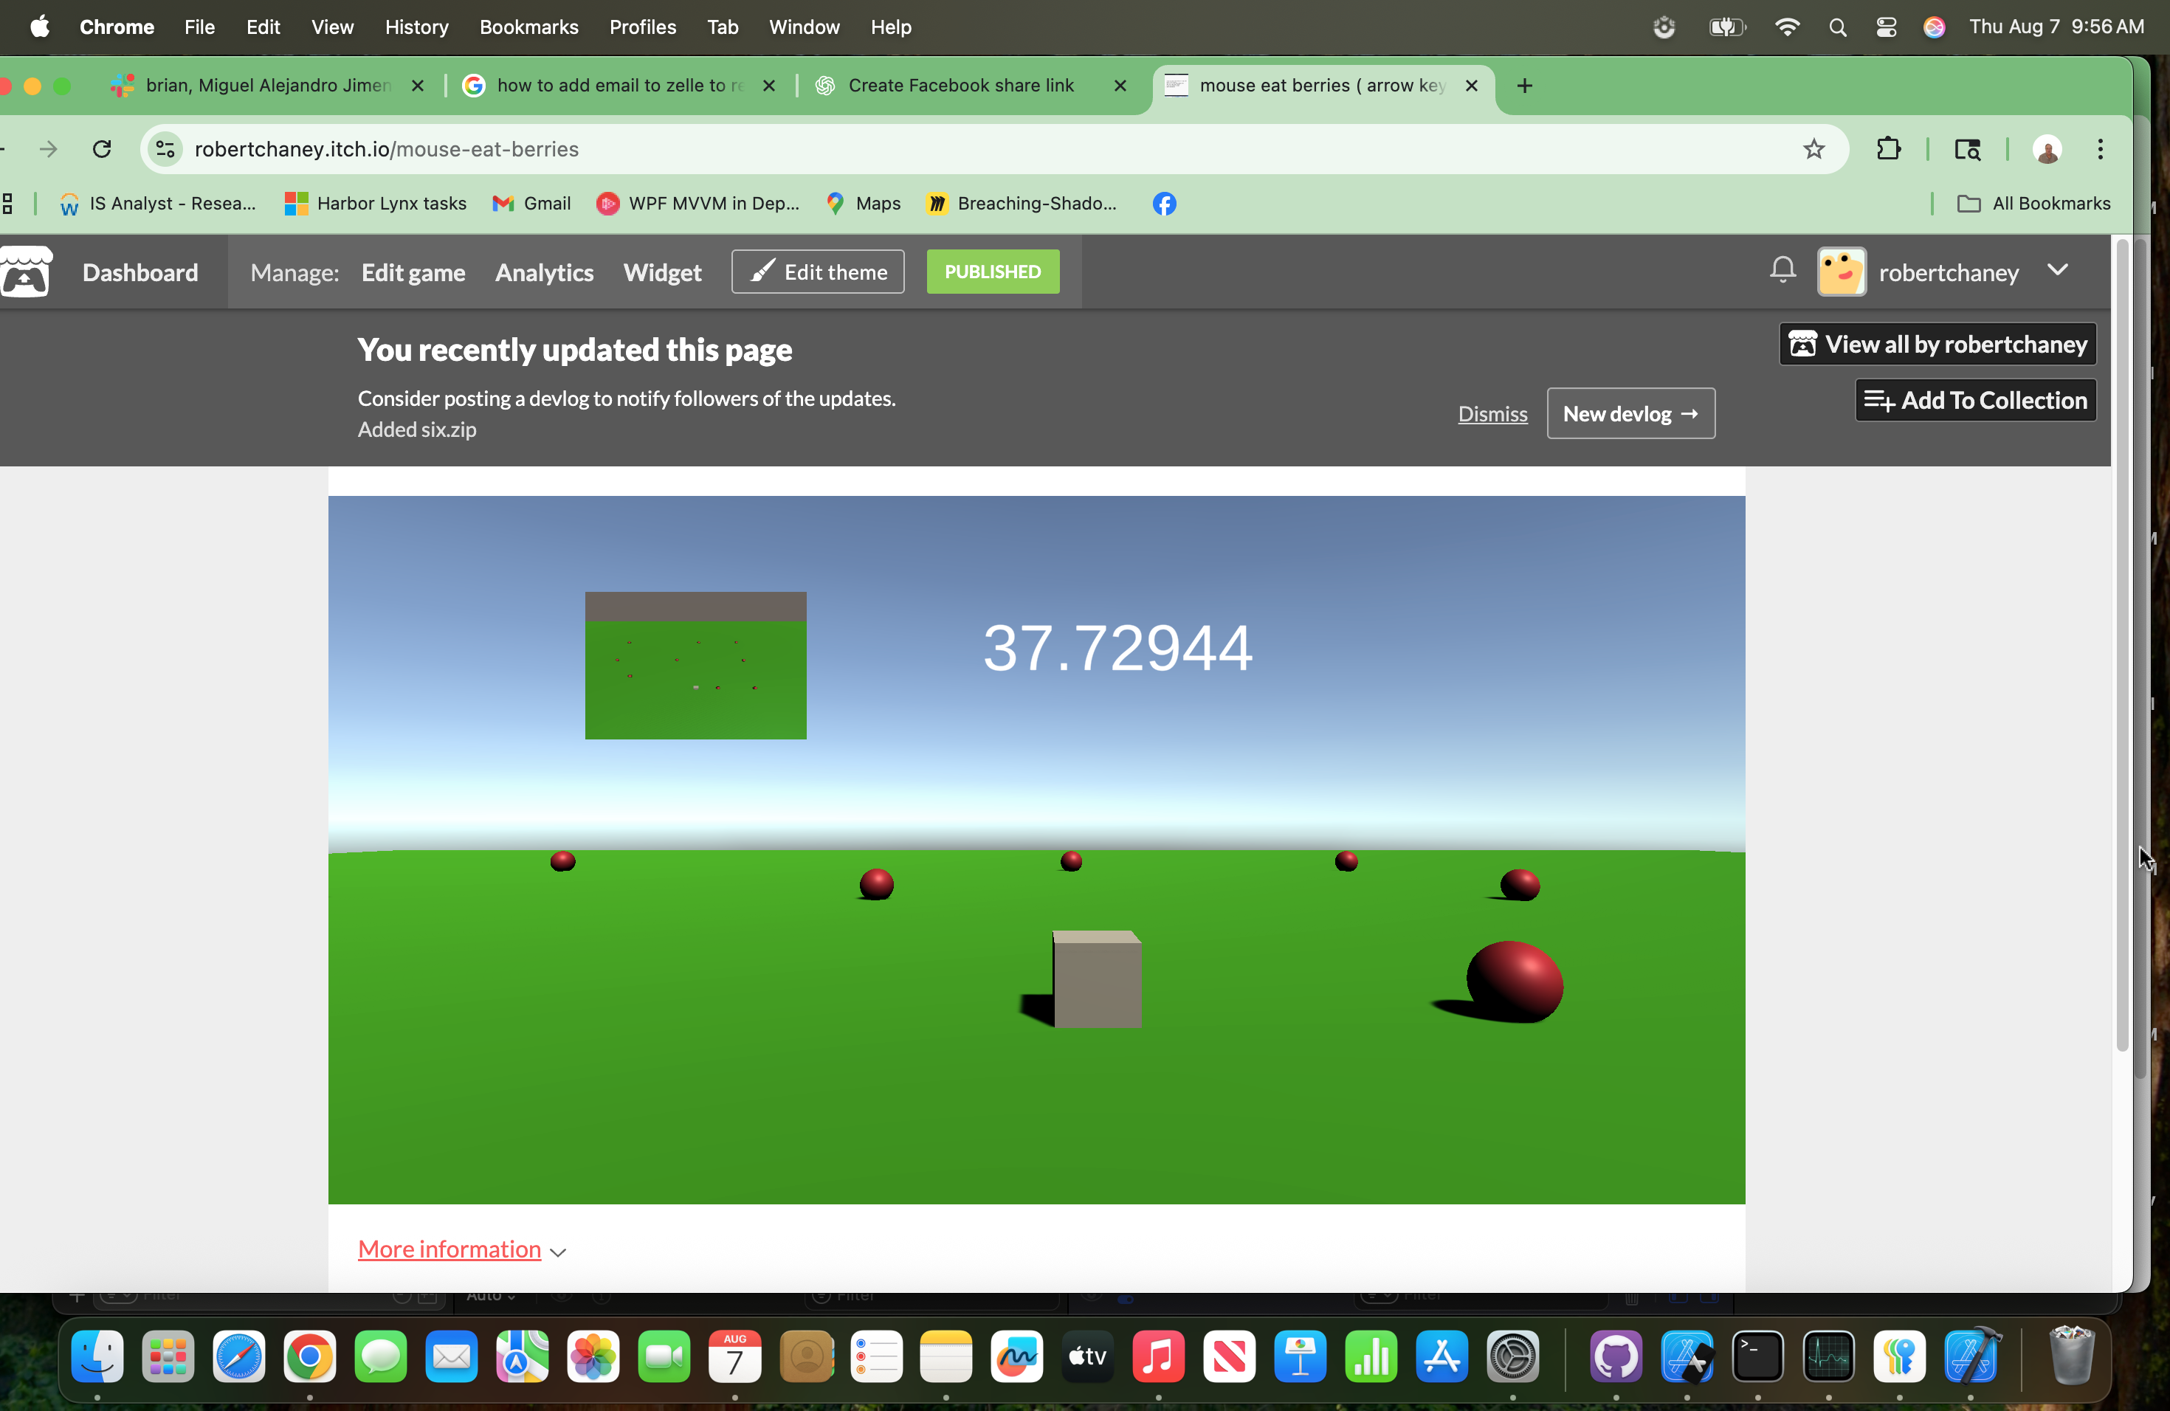
Task: Bookmark this page with the star icon
Action: 1813,148
